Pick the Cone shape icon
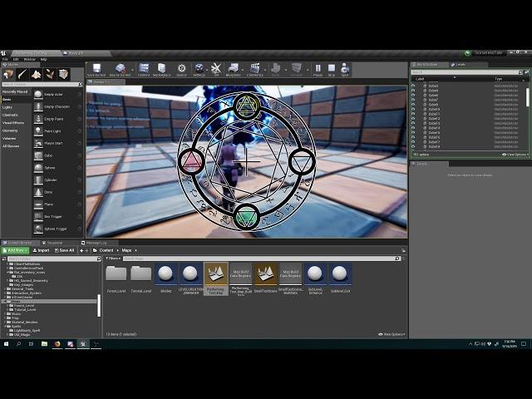 point(38,192)
